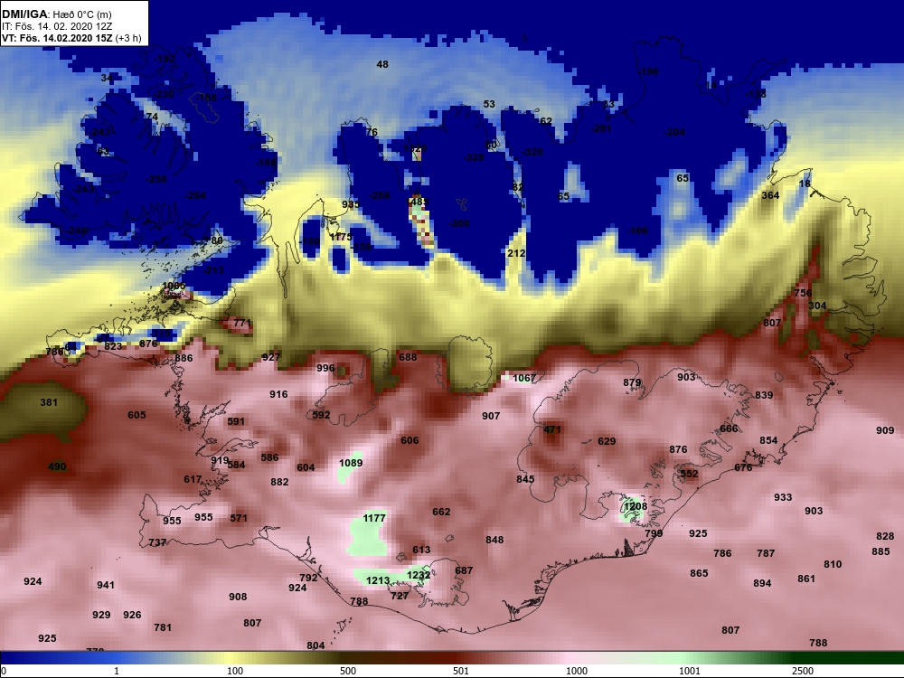This screenshot has height=678, width=904.
Task: Click the map value 552
Action: click(x=689, y=474)
